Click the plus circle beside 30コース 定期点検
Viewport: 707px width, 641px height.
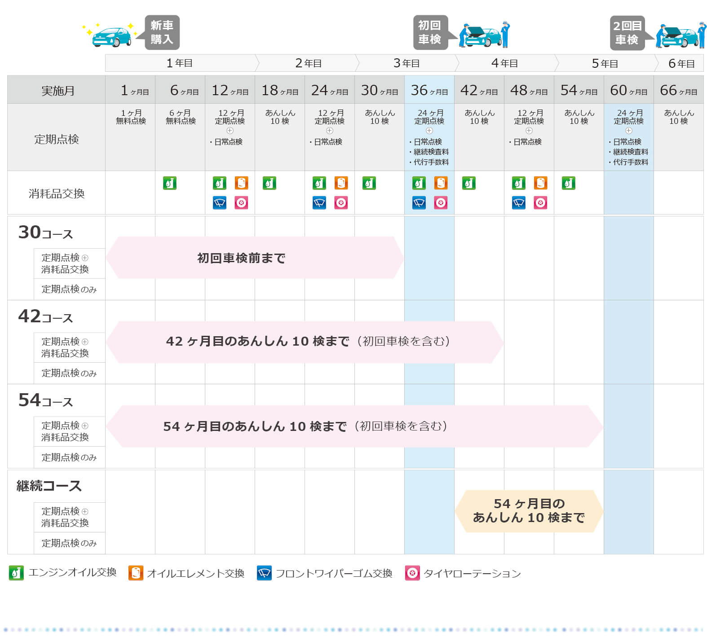coord(85,258)
